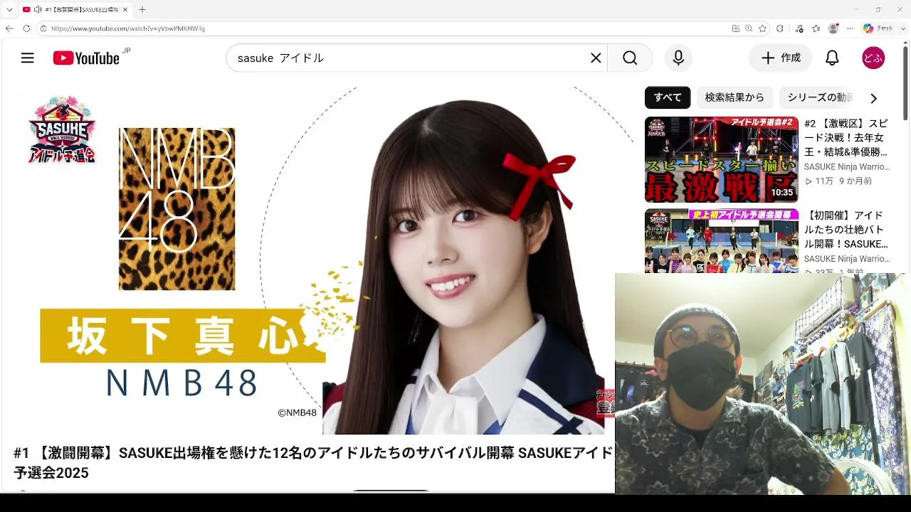Viewport: 911px width, 512px height.
Task: Open the YouTube guide hamburger menu
Action: pyautogui.click(x=28, y=58)
